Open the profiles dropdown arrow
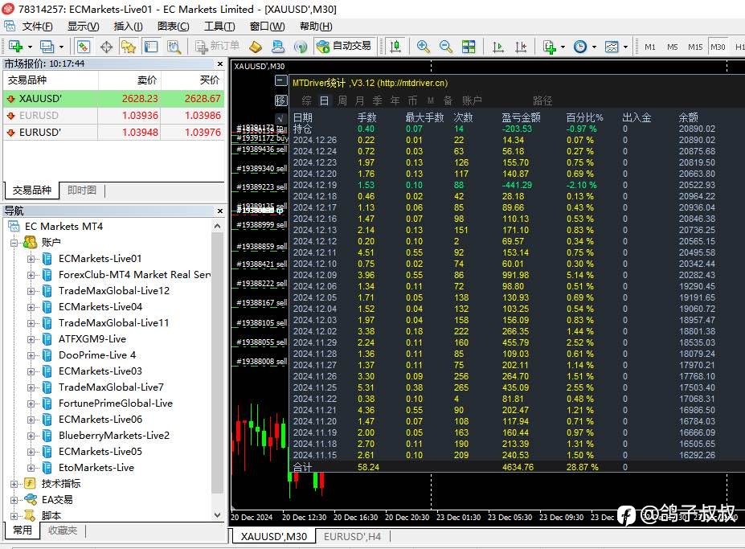The width and height of the screenshot is (745, 549). (61, 47)
